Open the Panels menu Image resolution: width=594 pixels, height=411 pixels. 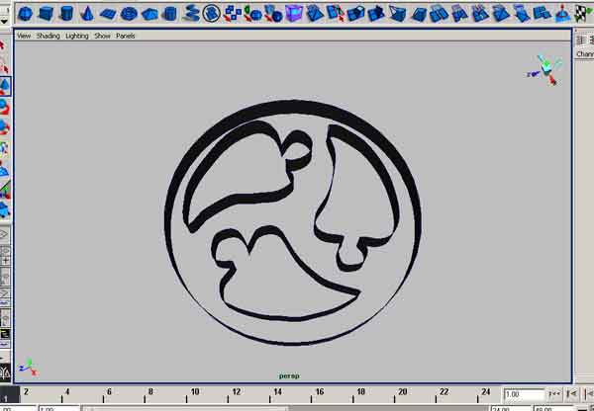pos(126,36)
